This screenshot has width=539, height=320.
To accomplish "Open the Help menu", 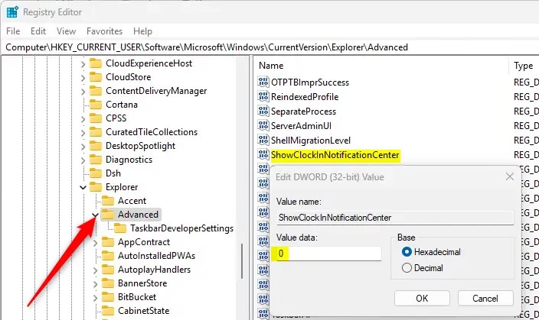I will click(x=142, y=31).
